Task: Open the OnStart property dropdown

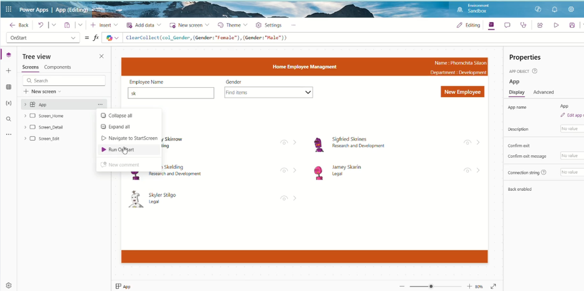Action: (43, 38)
